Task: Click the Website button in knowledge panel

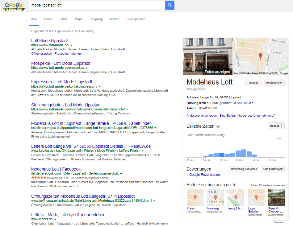Action: pos(253,83)
